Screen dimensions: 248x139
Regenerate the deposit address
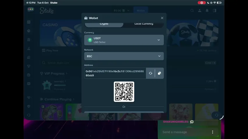[150, 73]
